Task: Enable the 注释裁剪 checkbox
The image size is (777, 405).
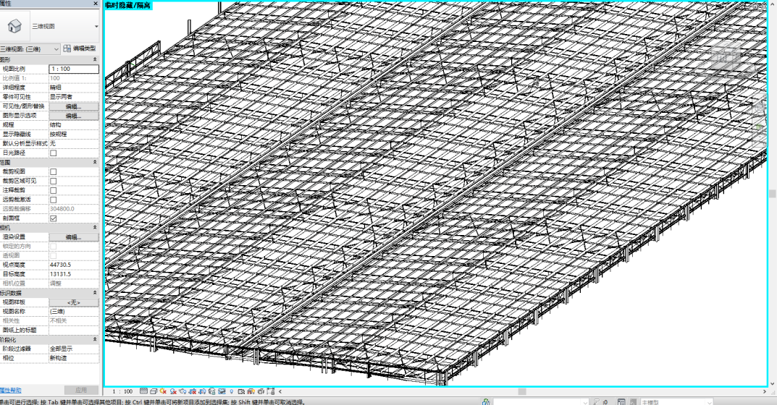Action: (x=53, y=190)
